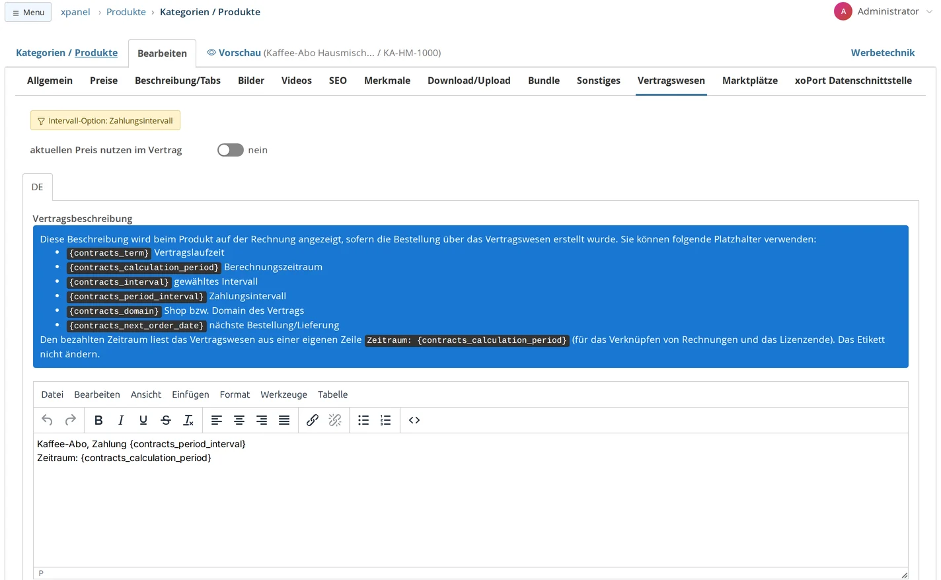941x580 pixels.
Task: Switch to the Marktplätze tab
Action: (x=750, y=81)
